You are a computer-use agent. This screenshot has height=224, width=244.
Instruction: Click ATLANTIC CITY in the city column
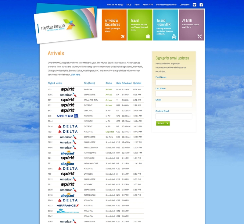point(91,100)
